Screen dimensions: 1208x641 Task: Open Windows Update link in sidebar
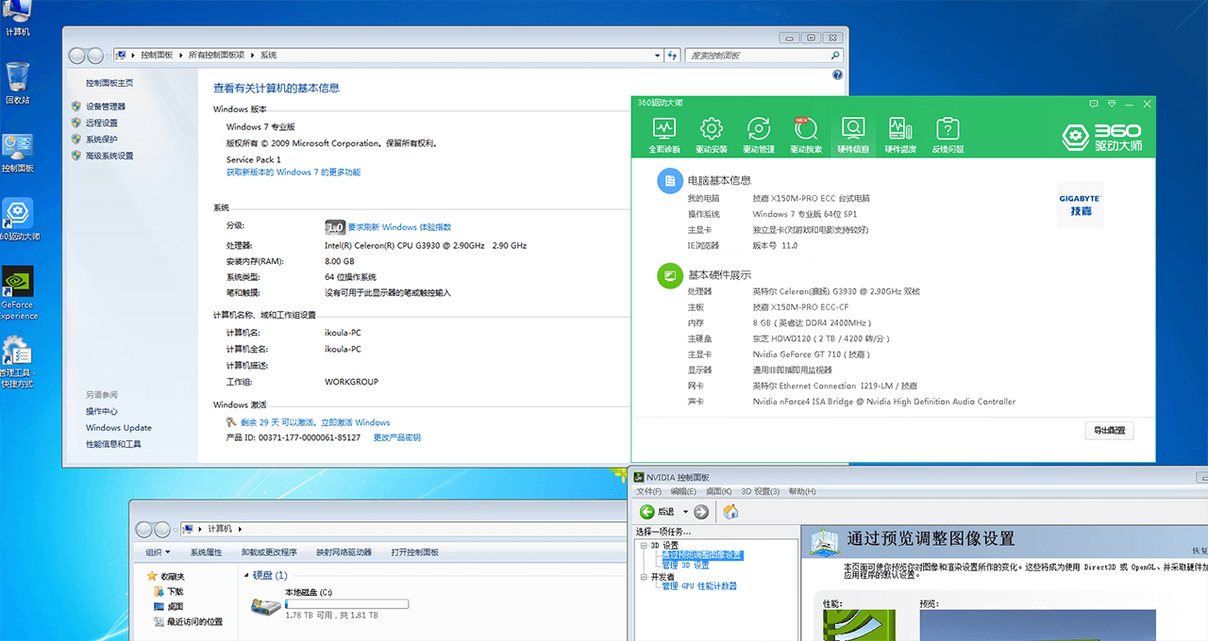pyautogui.click(x=119, y=428)
